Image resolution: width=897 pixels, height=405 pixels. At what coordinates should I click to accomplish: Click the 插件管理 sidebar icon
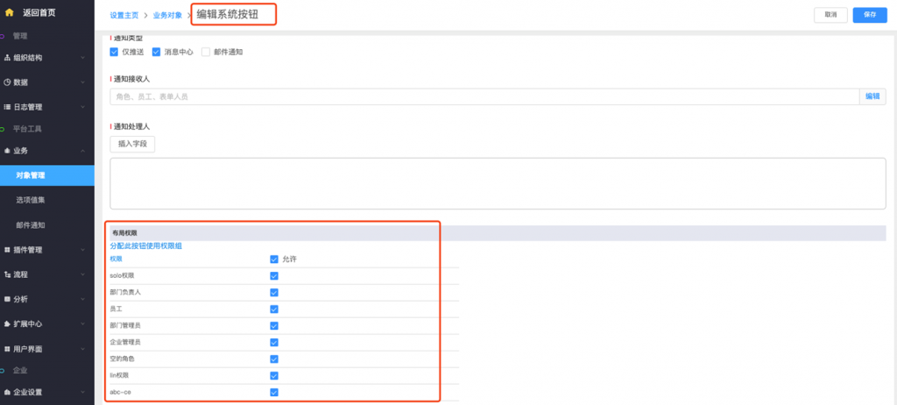[x=7, y=250]
